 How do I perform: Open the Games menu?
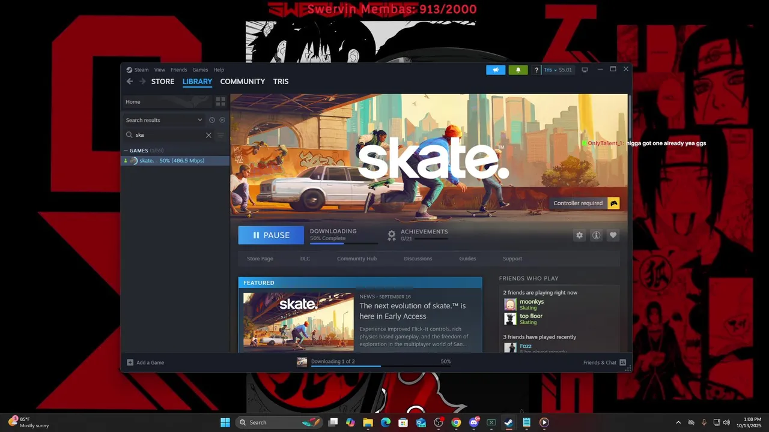click(200, 70)
